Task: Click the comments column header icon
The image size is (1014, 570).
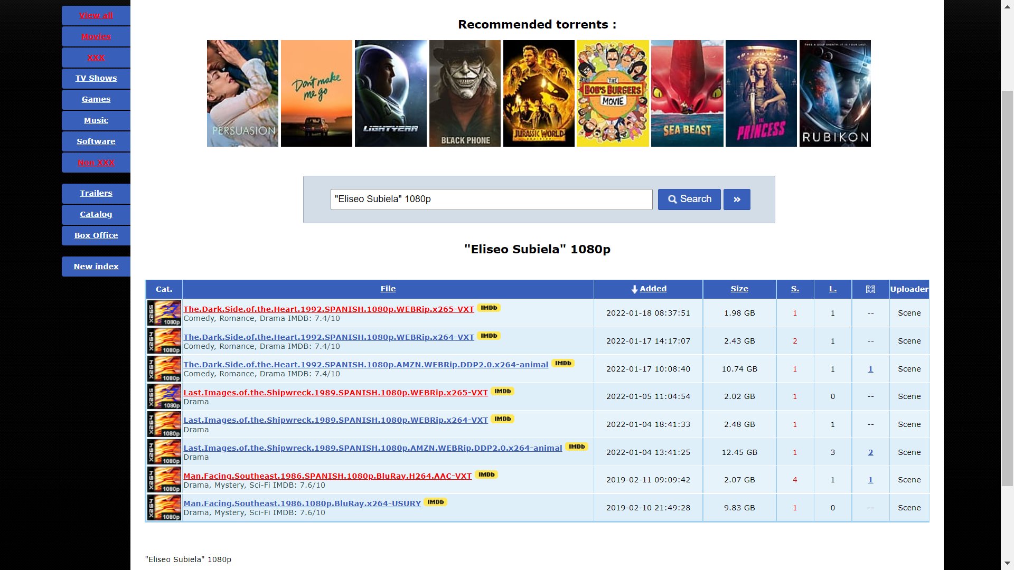Action: point(870,289)
